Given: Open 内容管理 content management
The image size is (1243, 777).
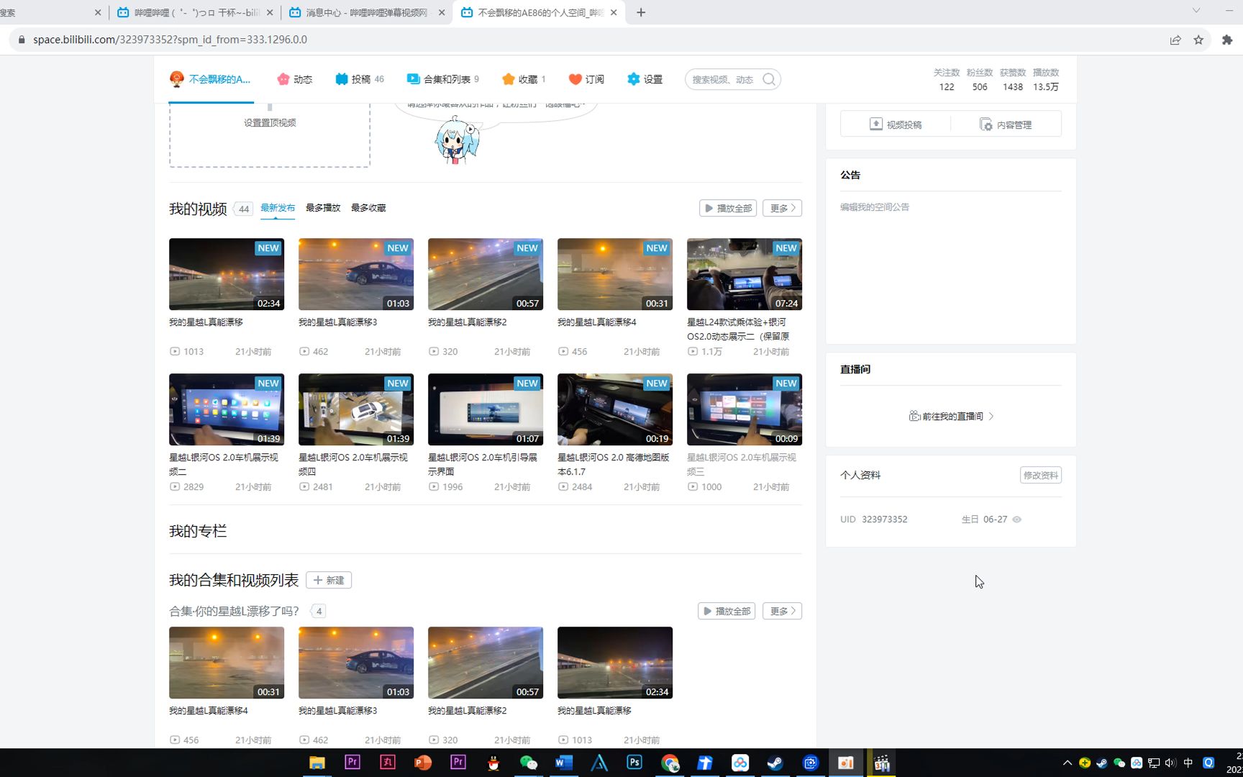Looking at the screenshot, I should pos(1006,124).
